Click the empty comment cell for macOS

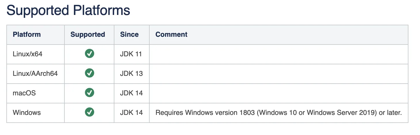[279, 93]
